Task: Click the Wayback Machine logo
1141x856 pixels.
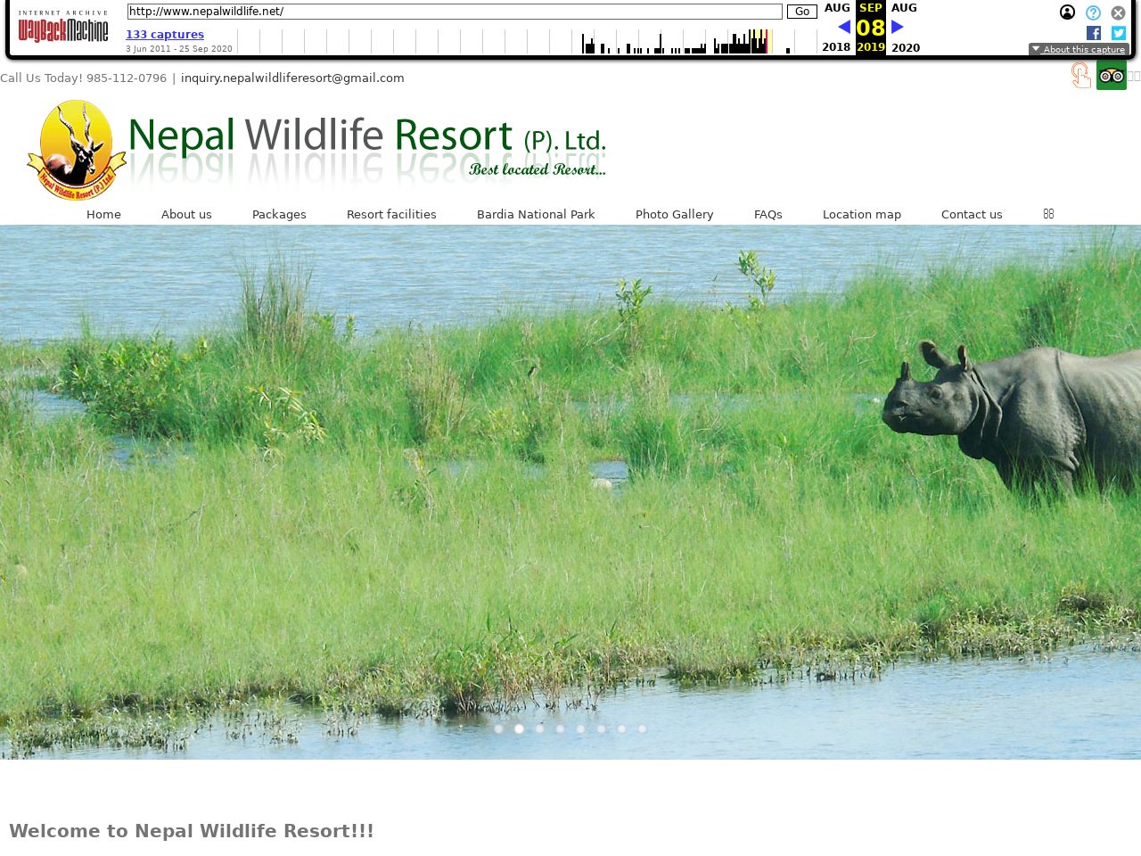Action: coord(62,28)
